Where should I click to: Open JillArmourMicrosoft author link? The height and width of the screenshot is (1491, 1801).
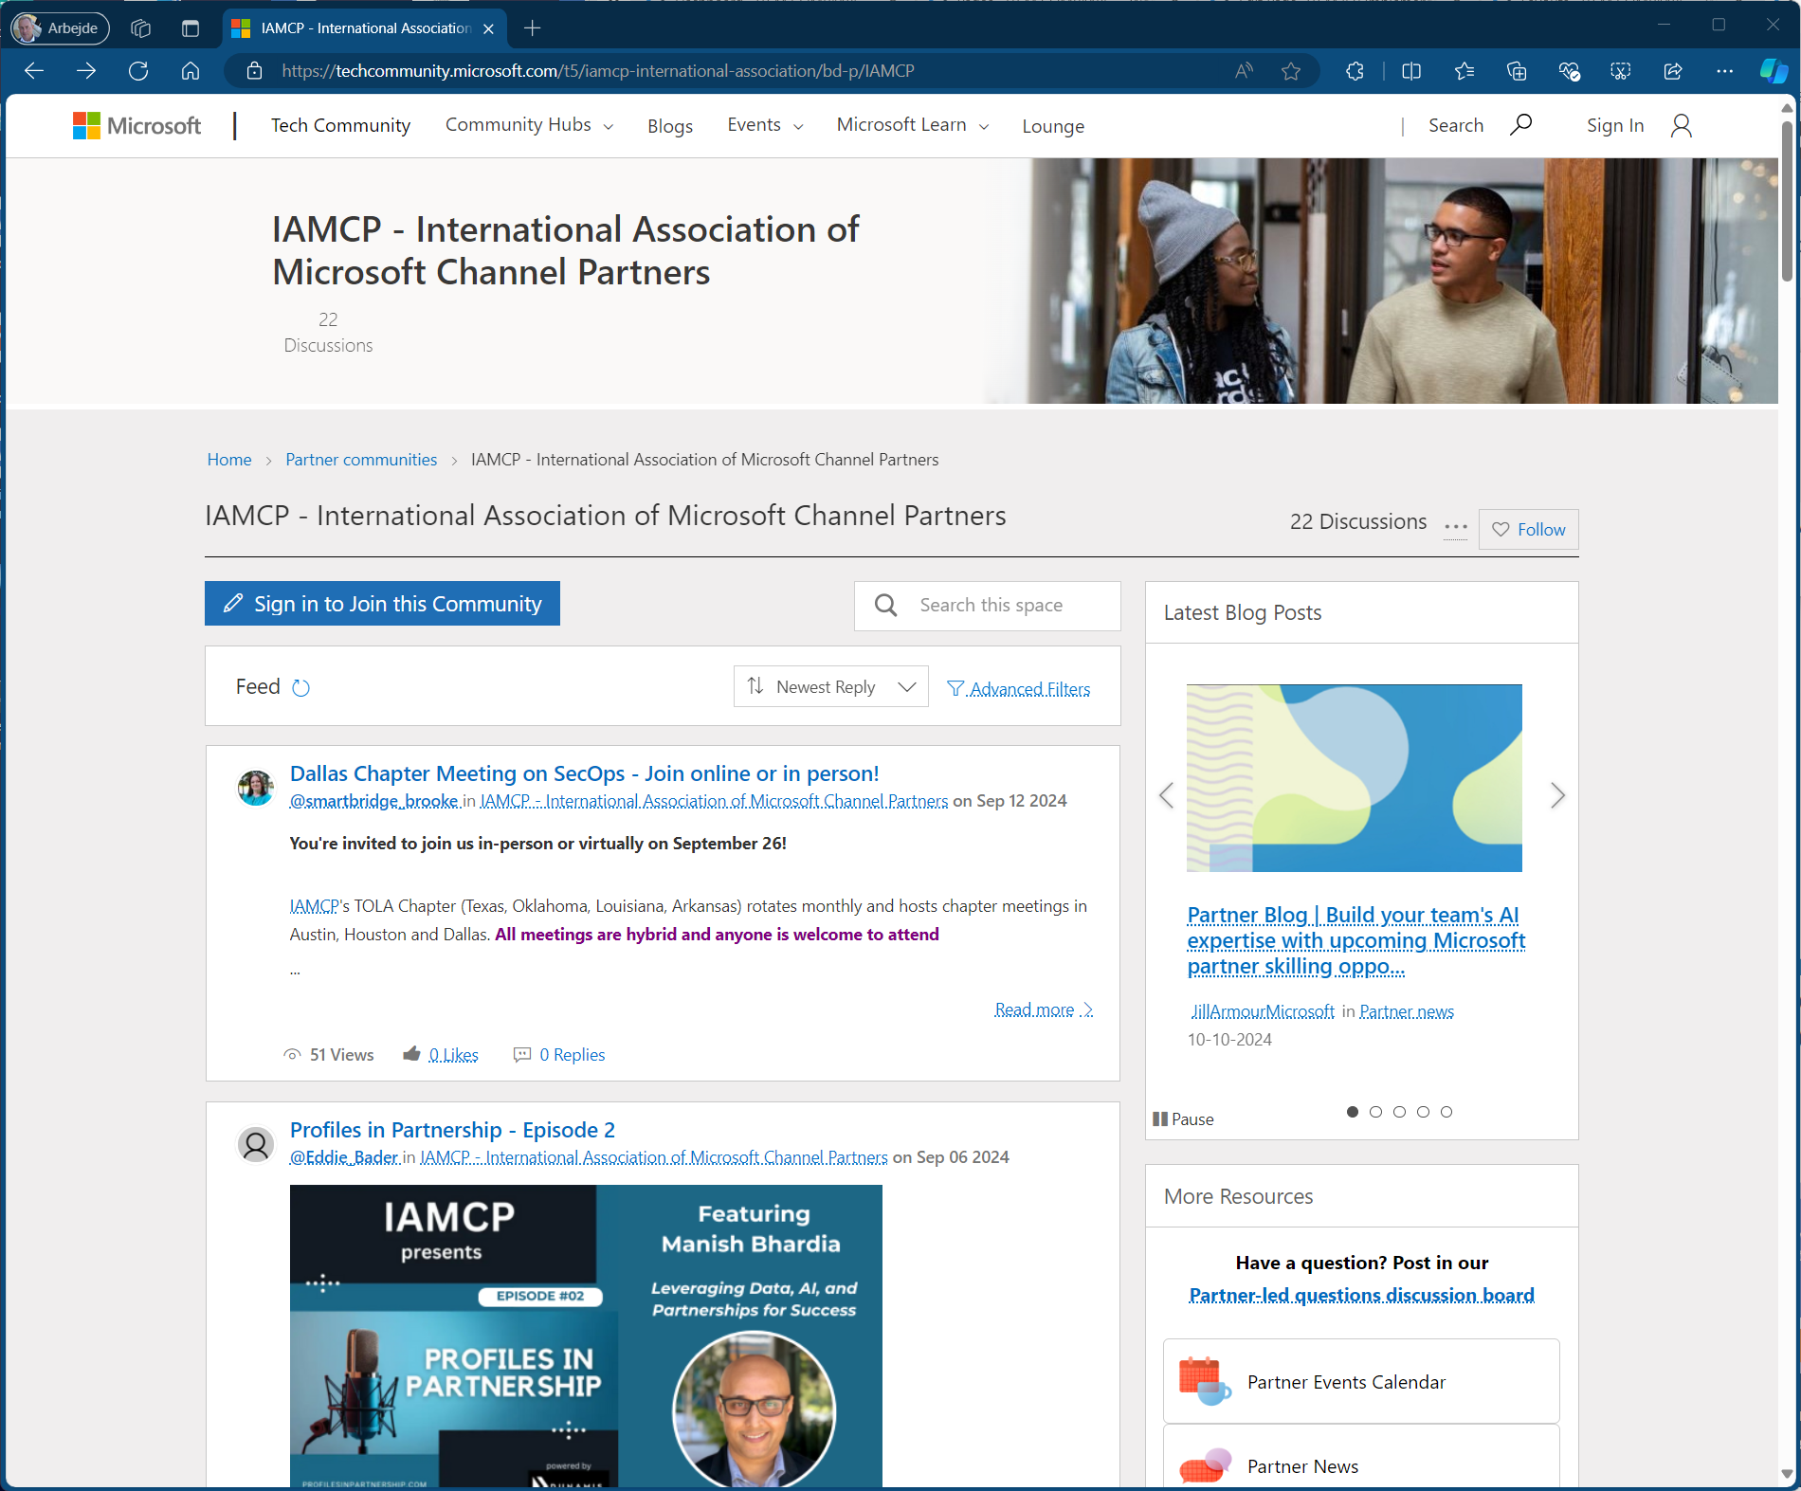1263,1011
